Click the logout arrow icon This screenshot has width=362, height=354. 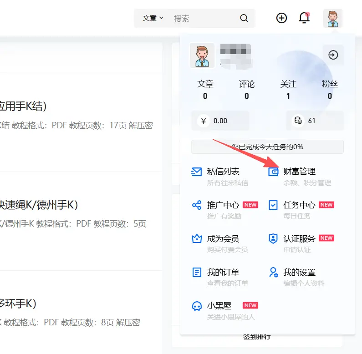coord(333,55)
